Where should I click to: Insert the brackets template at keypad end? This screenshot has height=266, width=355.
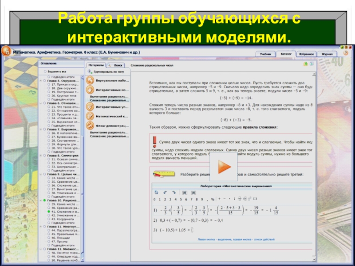point(255,199)
